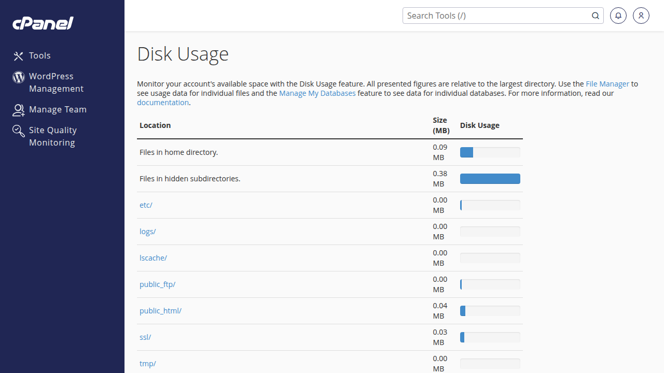Open the File Manager link
This screenshot has width=664, height=373.
coord(607,84)
